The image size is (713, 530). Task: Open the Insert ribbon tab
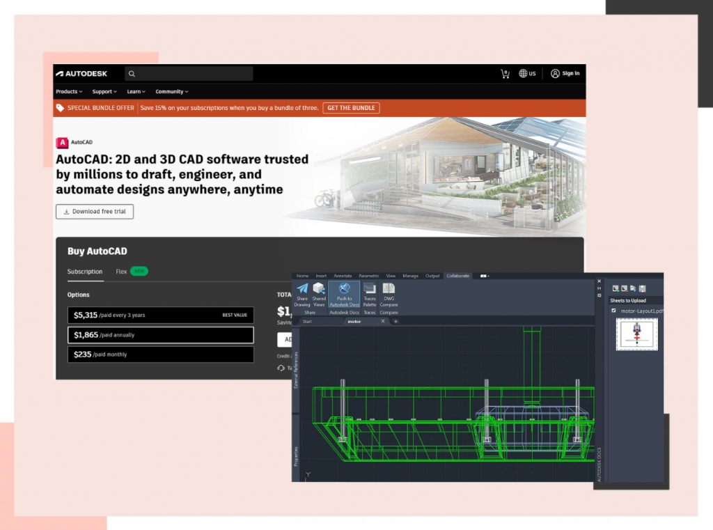[321, 276]
